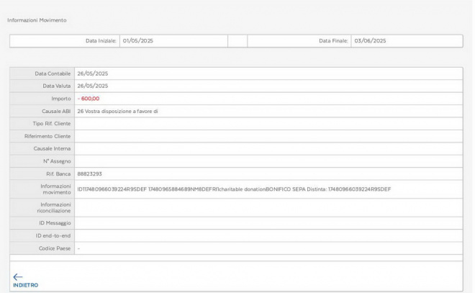The width and height of the screenshot is (475, 293).
Task: Click the empty Tipo Rif. Cliente cell
Action: point(268,124)
